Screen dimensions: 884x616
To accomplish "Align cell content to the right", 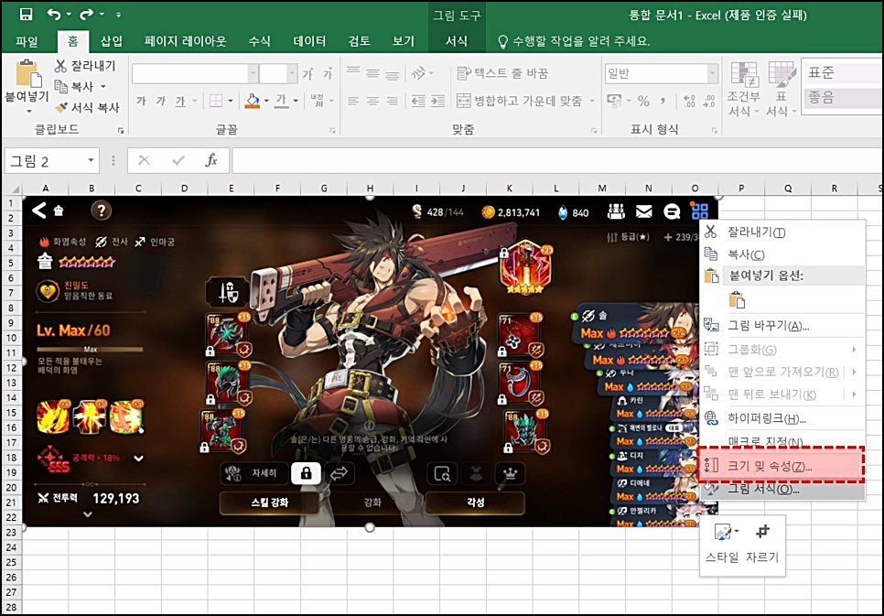I will 393,101.
